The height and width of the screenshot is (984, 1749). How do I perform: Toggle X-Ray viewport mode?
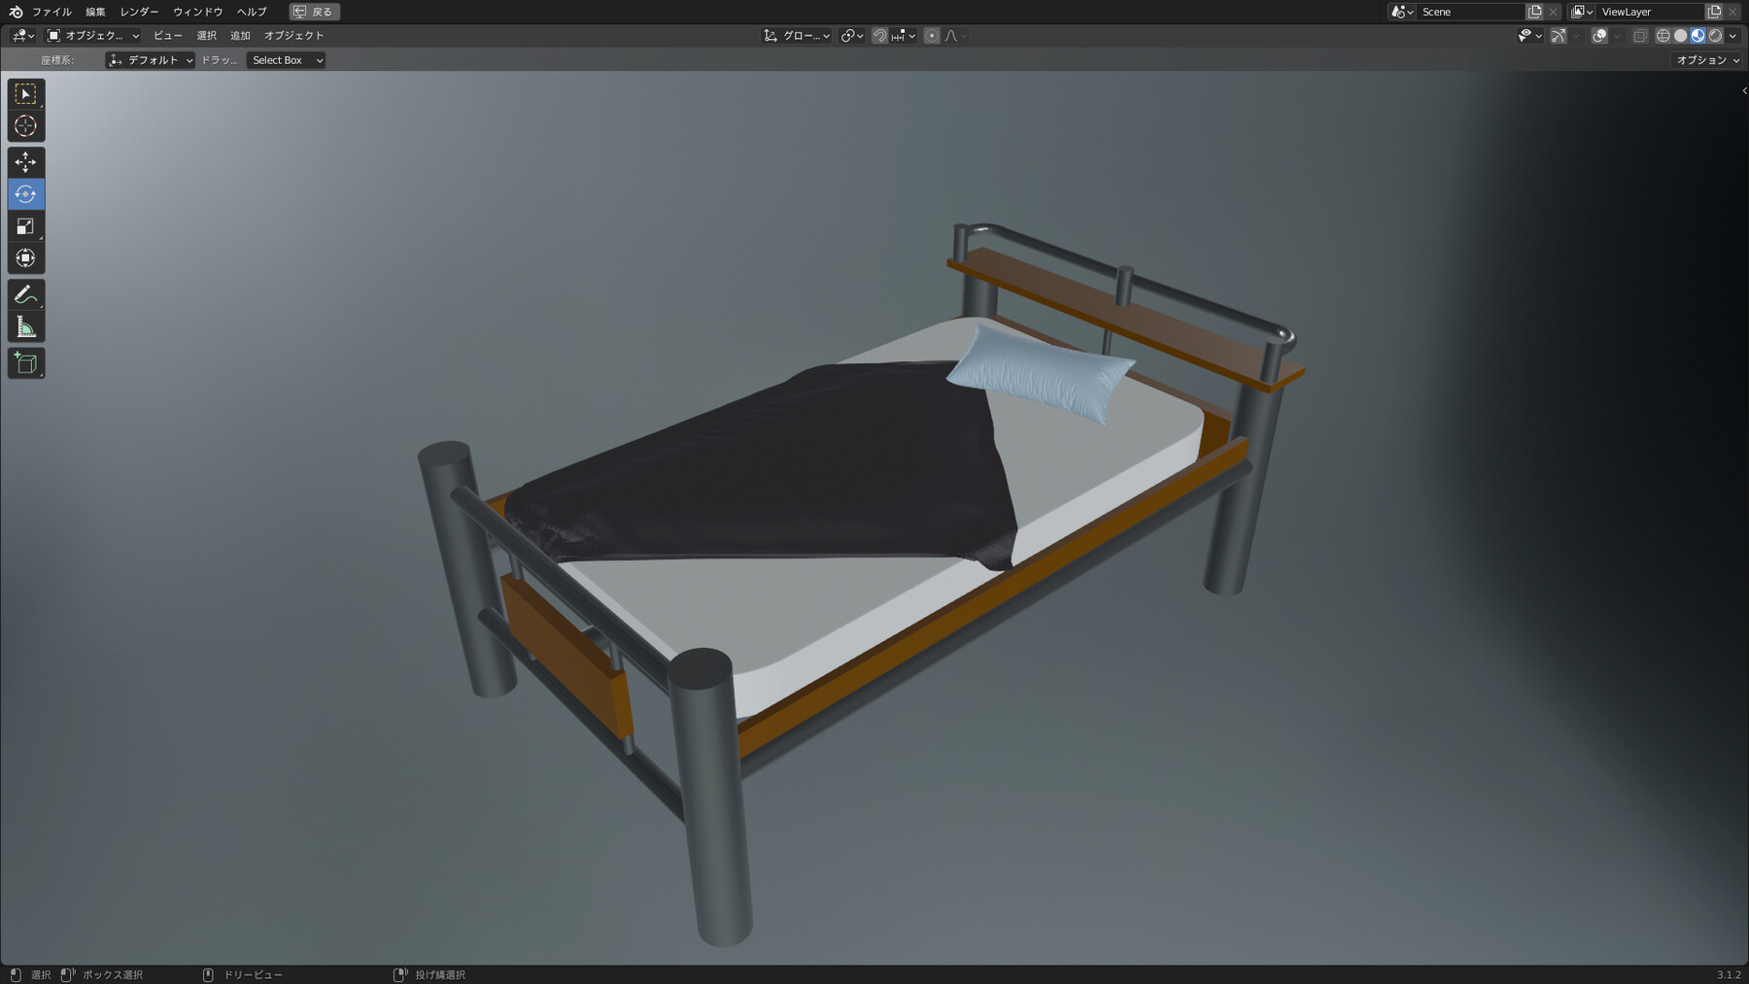coord(1638,35)
